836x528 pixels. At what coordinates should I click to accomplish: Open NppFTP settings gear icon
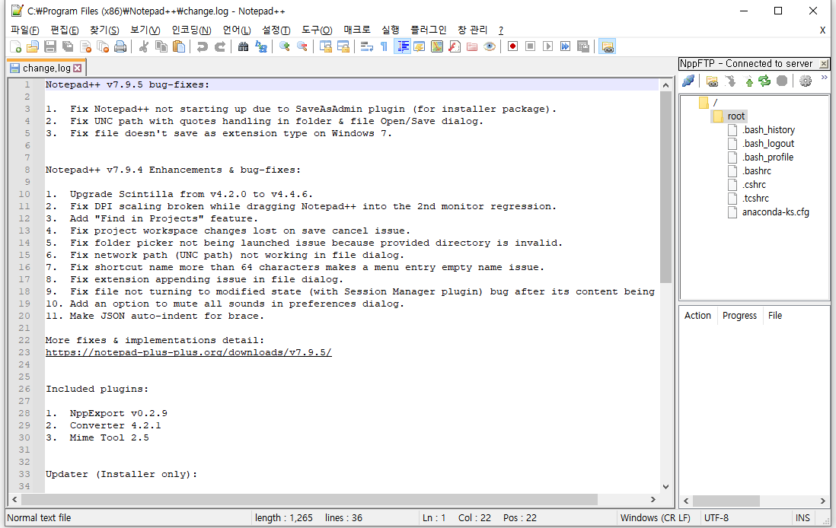click(x=805, y=81)
